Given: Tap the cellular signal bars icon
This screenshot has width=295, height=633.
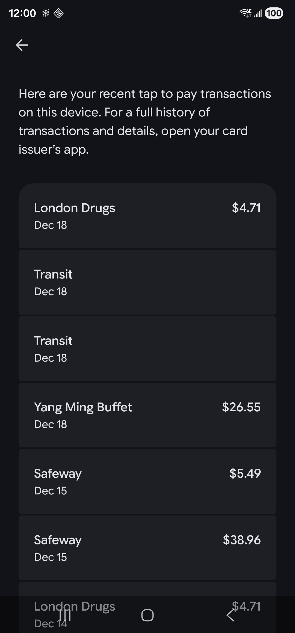Looking at the screenshot, I should tap(258, 13).
